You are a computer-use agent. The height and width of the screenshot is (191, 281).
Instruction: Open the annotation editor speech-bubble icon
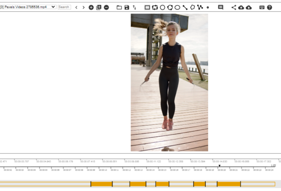tap(221, 7)
